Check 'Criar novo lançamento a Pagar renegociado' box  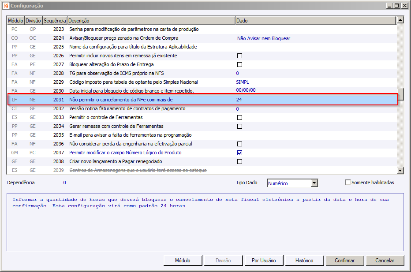[239, 161]
